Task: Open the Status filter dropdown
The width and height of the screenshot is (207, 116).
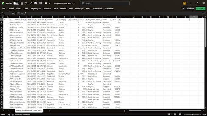Action: [111, 20]
